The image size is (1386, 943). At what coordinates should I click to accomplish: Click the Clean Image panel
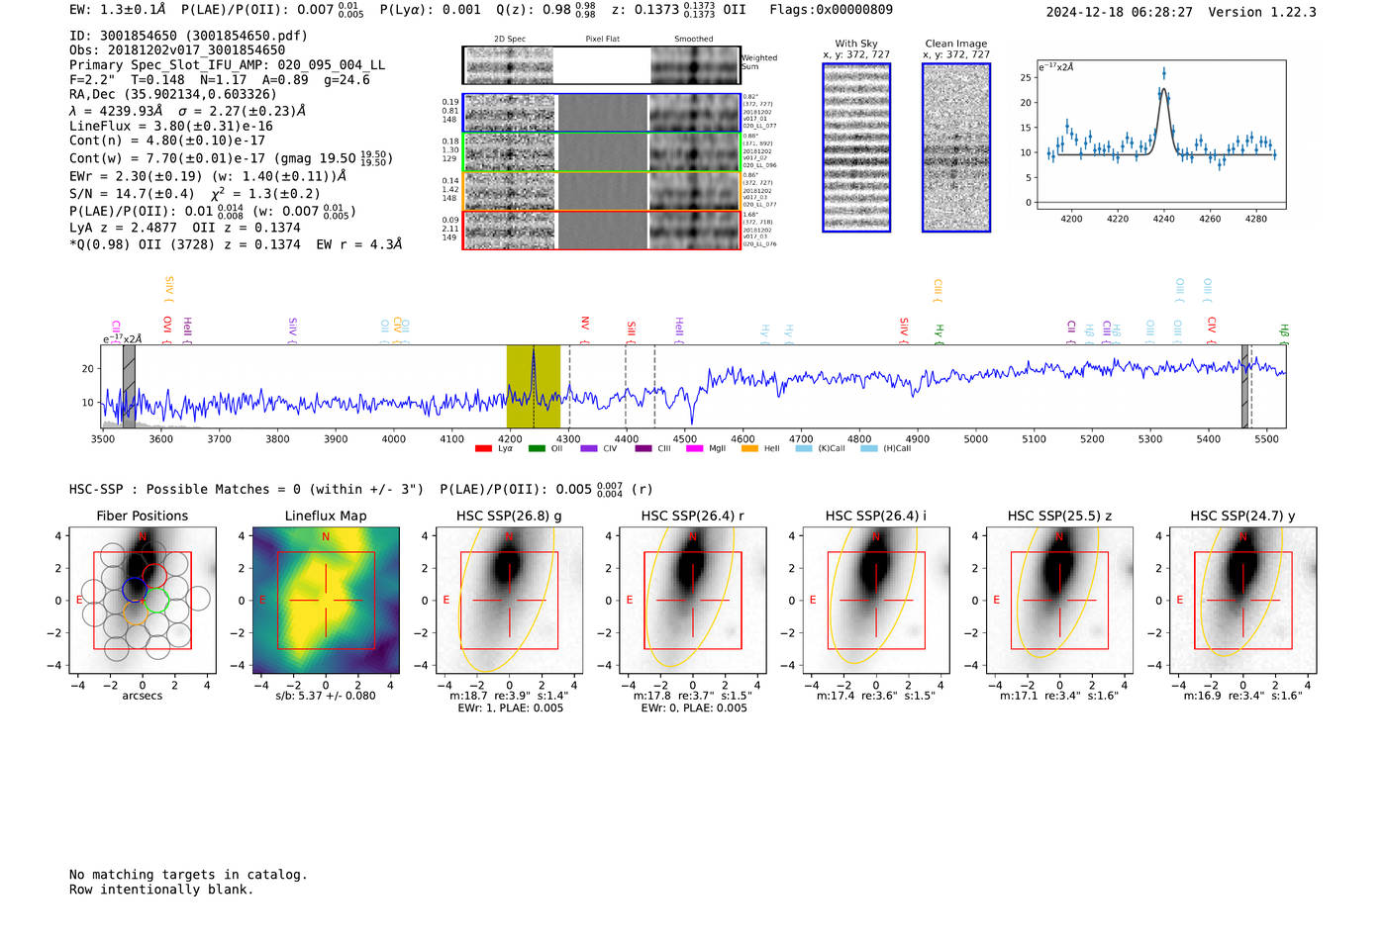click(x=956, y=147)
